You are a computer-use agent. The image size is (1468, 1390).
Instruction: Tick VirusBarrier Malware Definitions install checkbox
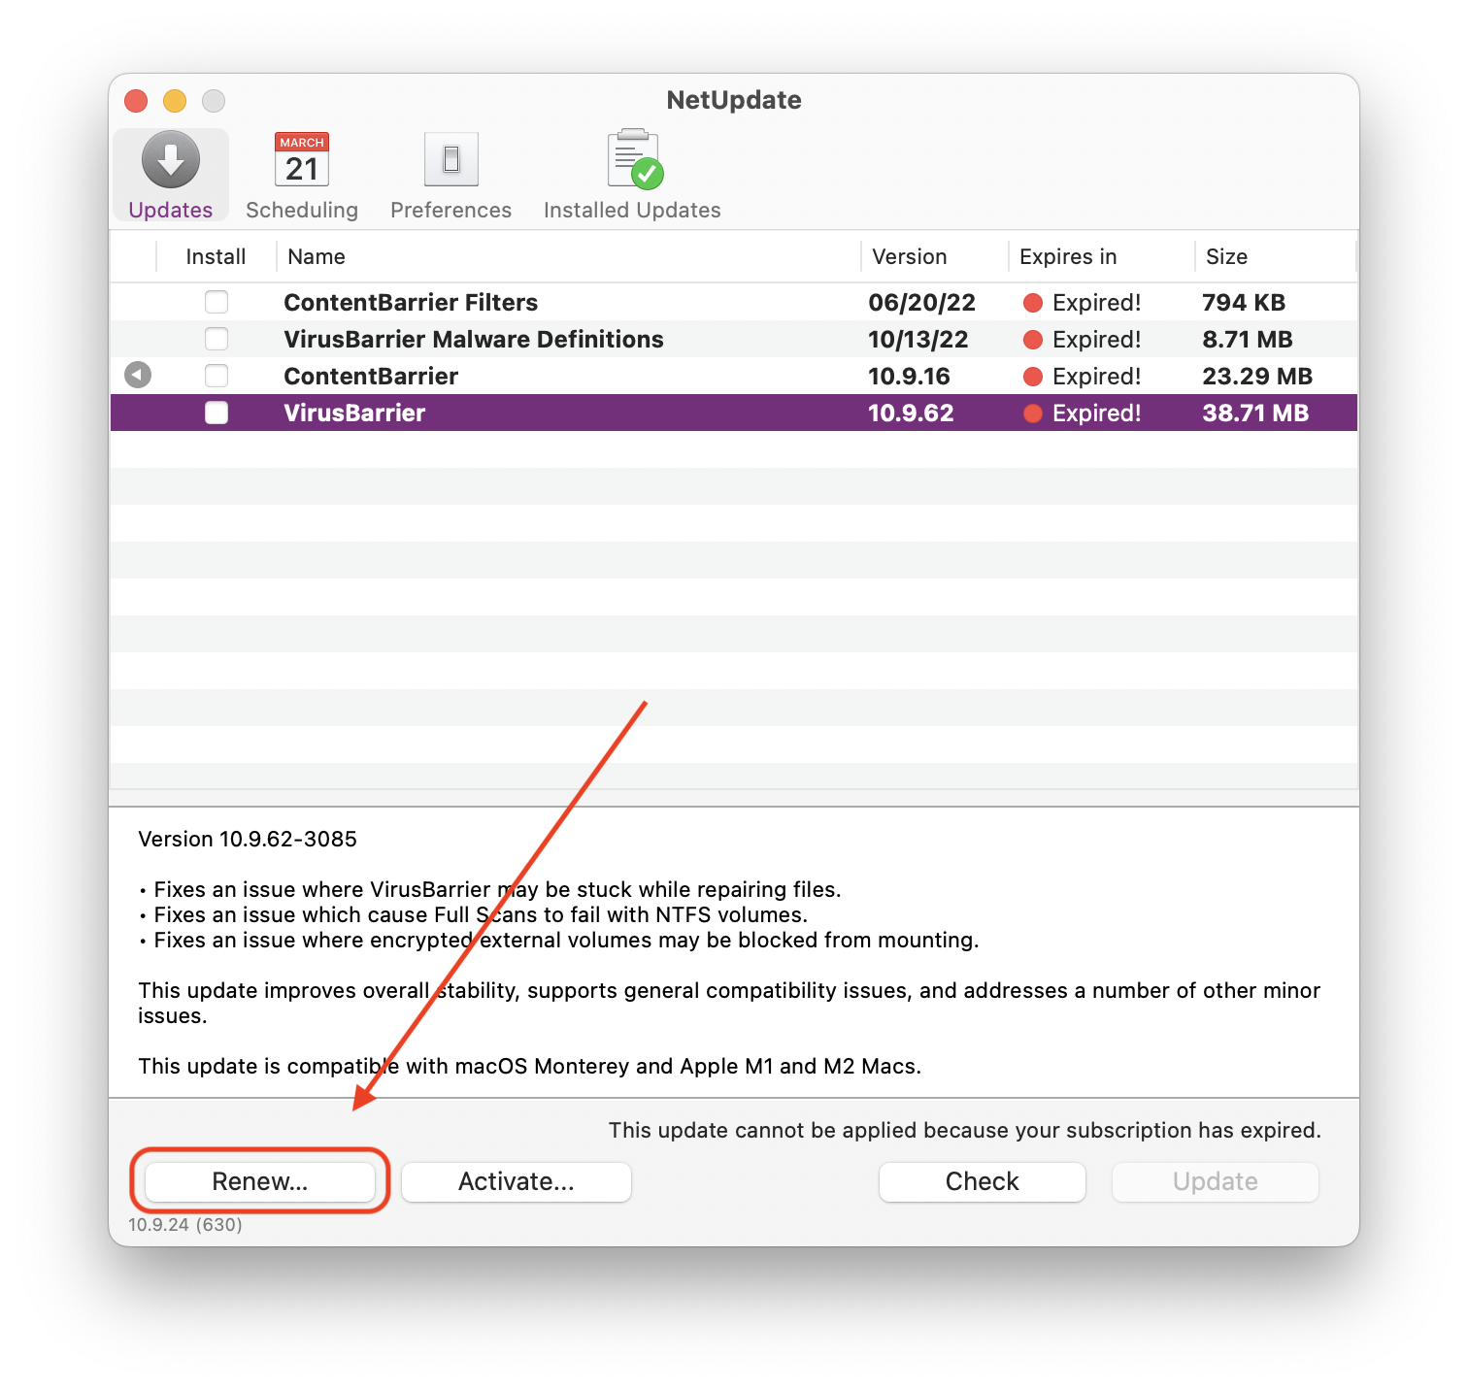pos(217,339)
